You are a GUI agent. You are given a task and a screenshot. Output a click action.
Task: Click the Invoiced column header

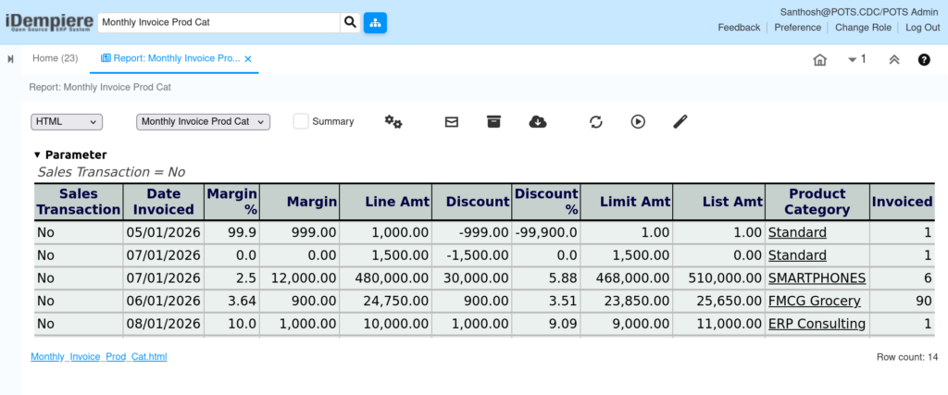[x=902, y=202]
